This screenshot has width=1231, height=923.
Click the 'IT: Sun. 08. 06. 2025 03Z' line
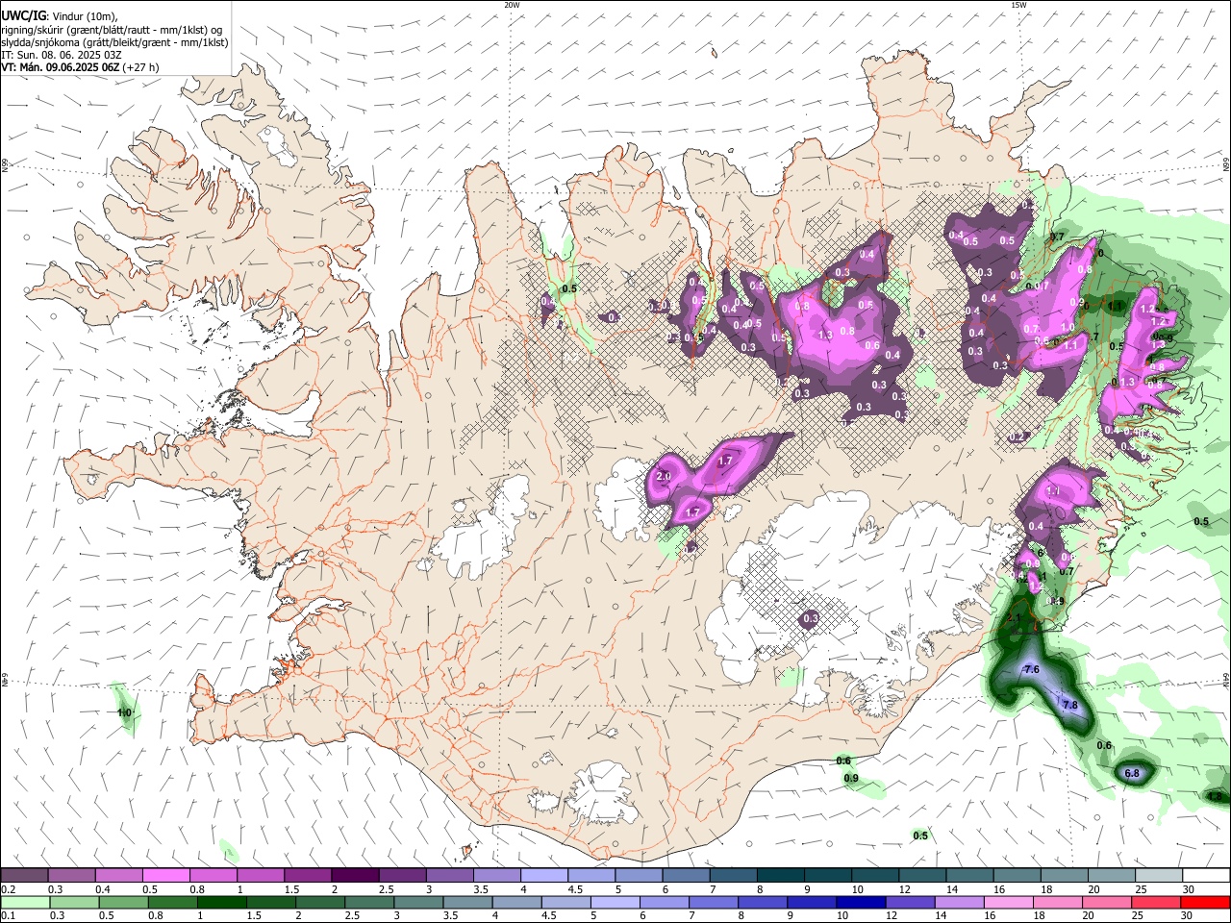click(62, 55)
